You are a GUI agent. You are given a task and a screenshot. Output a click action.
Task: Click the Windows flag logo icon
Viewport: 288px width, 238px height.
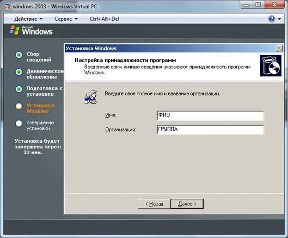[x=14, y=31]
